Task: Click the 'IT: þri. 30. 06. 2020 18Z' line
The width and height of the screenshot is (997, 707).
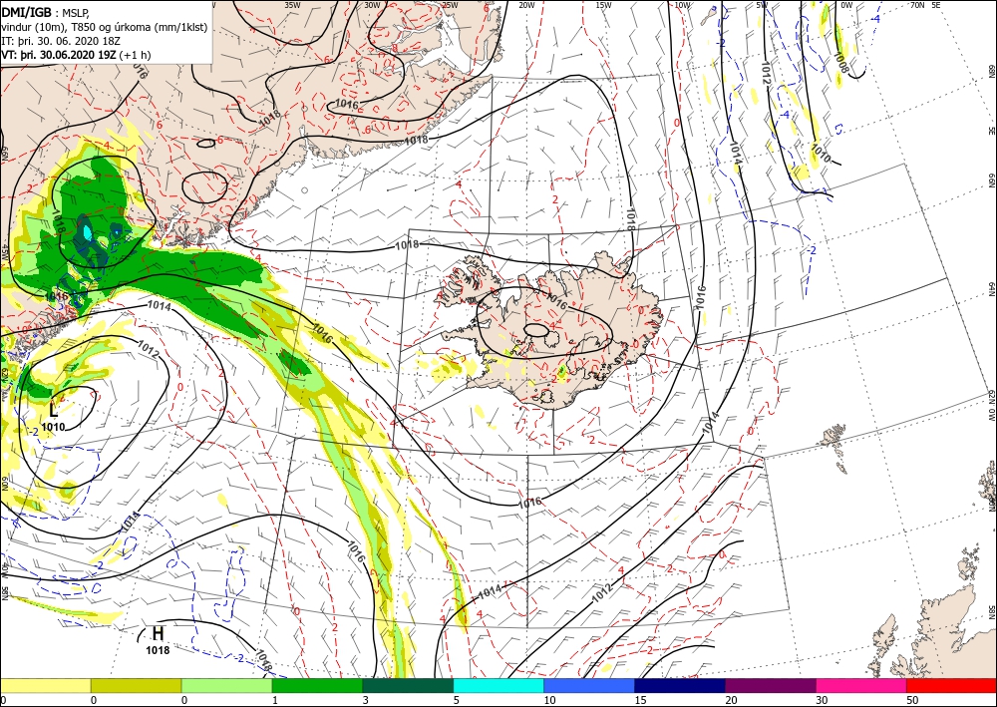Action: [x=61, y=41]
